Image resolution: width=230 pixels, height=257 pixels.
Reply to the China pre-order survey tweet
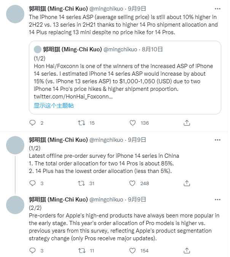click(x=33, y=183)
